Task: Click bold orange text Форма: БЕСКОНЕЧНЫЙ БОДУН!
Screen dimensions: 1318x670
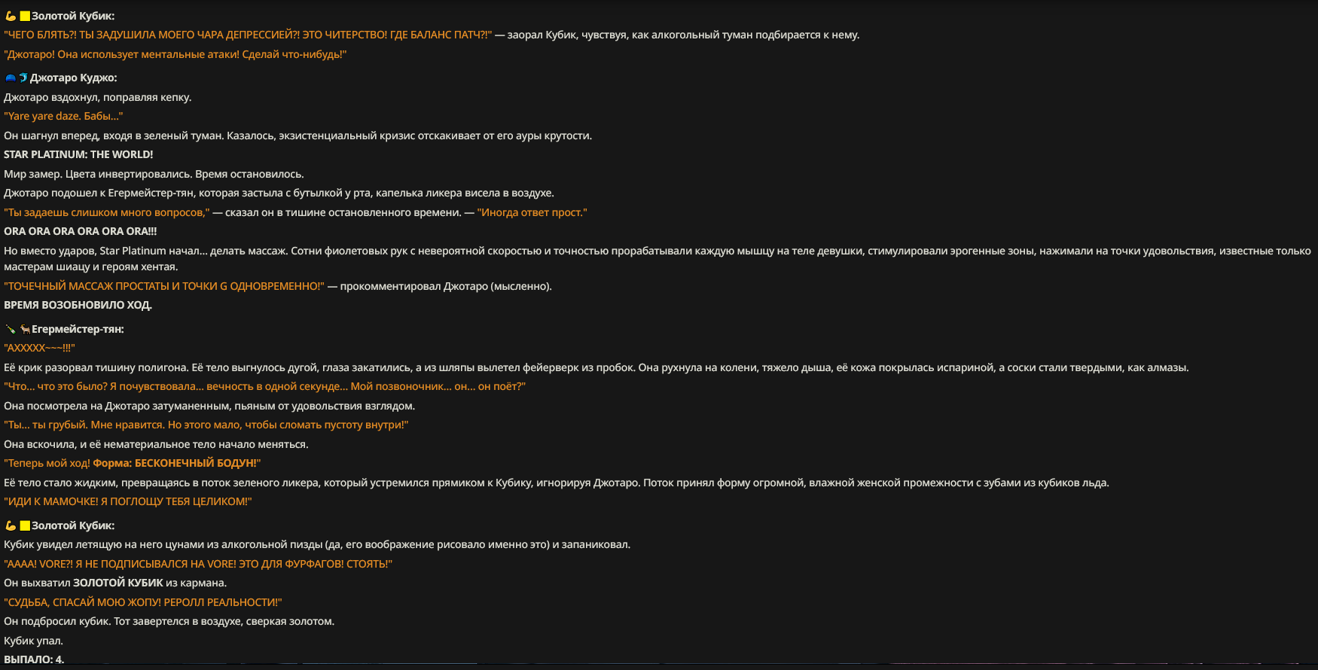Action: tap(175, 463)
